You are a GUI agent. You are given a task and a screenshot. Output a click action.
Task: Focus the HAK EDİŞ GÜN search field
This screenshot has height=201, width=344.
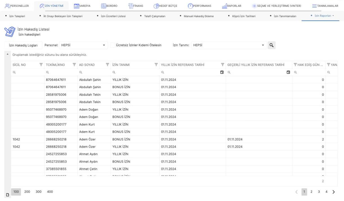click(x=309, y=72)
